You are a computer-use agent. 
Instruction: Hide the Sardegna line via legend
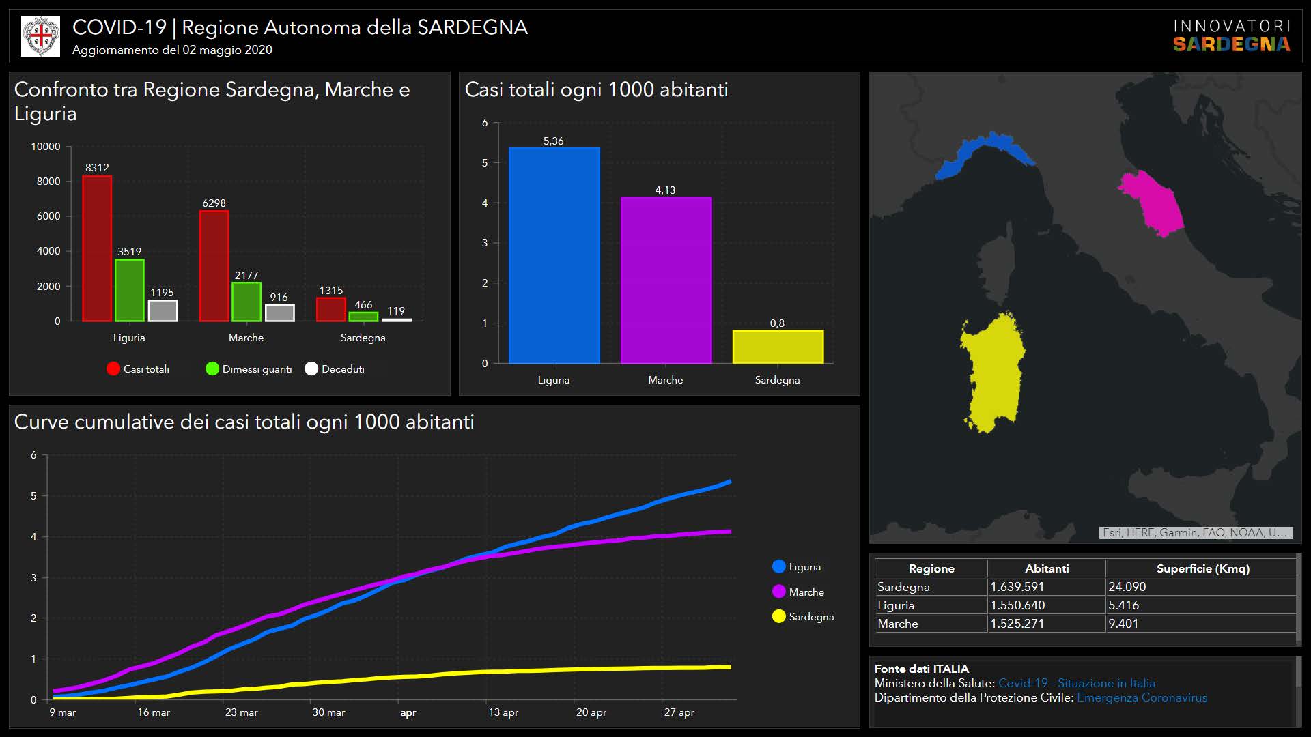[779, 617]
